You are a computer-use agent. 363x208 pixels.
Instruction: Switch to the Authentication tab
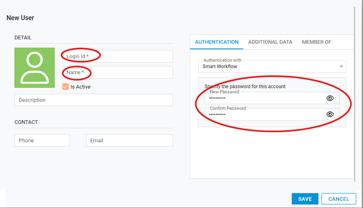pyautogui.click(x=217, y=42)
